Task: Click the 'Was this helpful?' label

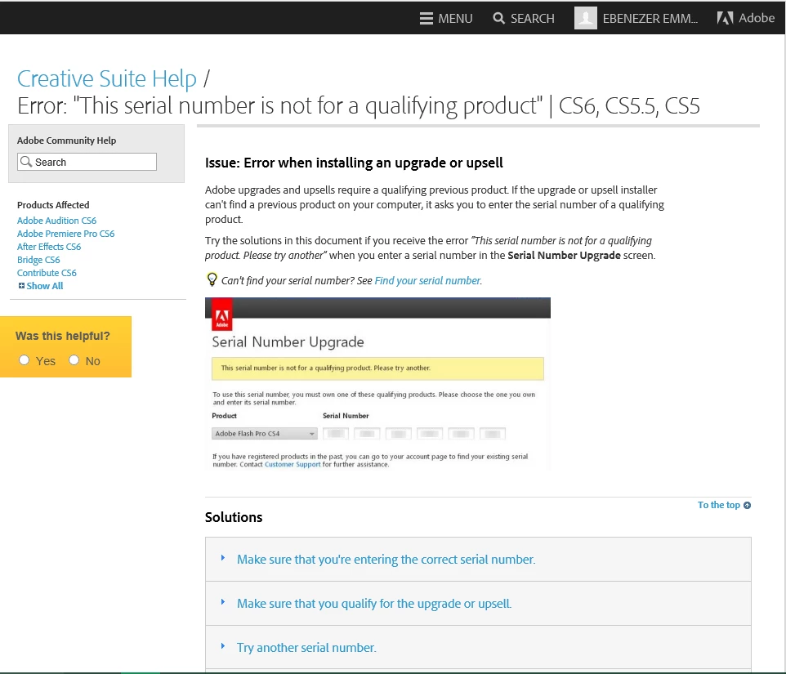Action: [63, 336]
